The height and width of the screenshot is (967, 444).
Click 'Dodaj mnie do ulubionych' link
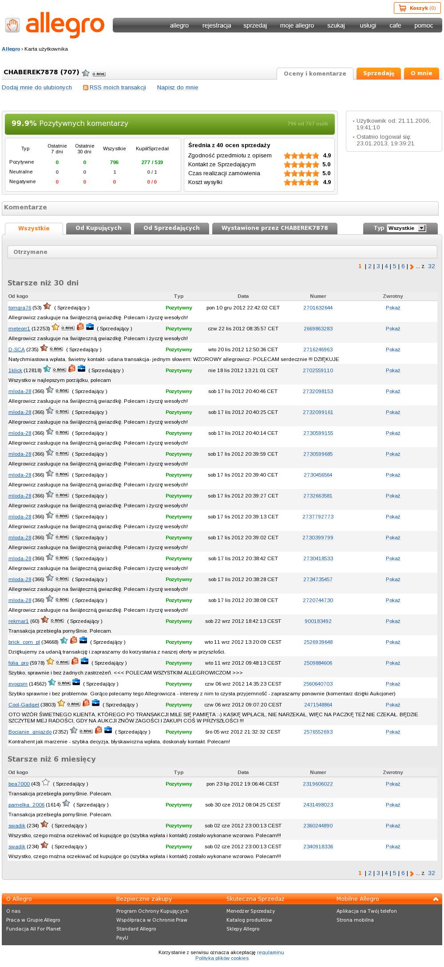pos(37,88)
